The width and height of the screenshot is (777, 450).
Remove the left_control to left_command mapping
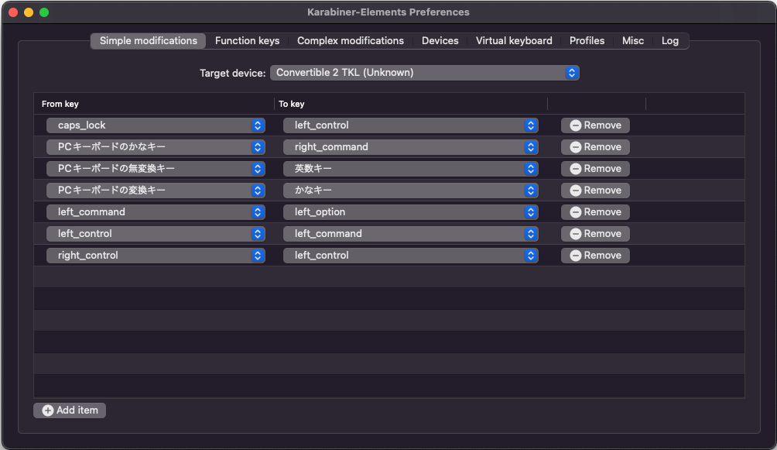[x=595, y=234]
